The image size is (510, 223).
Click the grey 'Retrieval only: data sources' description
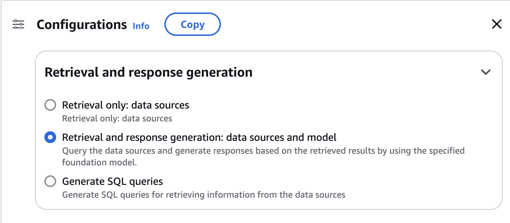tap(117, 118)
